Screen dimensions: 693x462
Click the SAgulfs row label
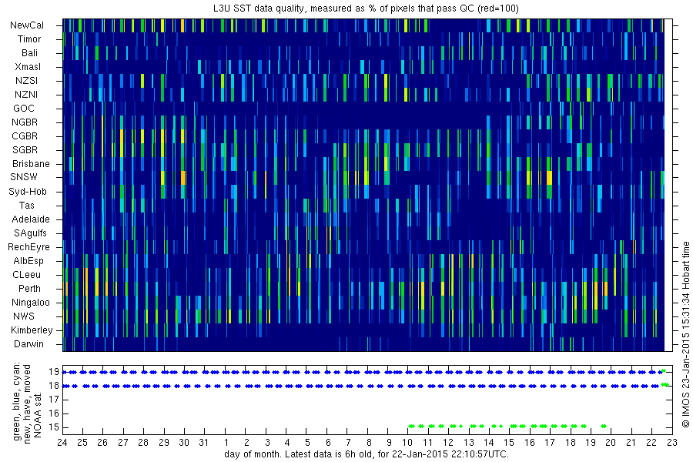click(x=30, y=233)
